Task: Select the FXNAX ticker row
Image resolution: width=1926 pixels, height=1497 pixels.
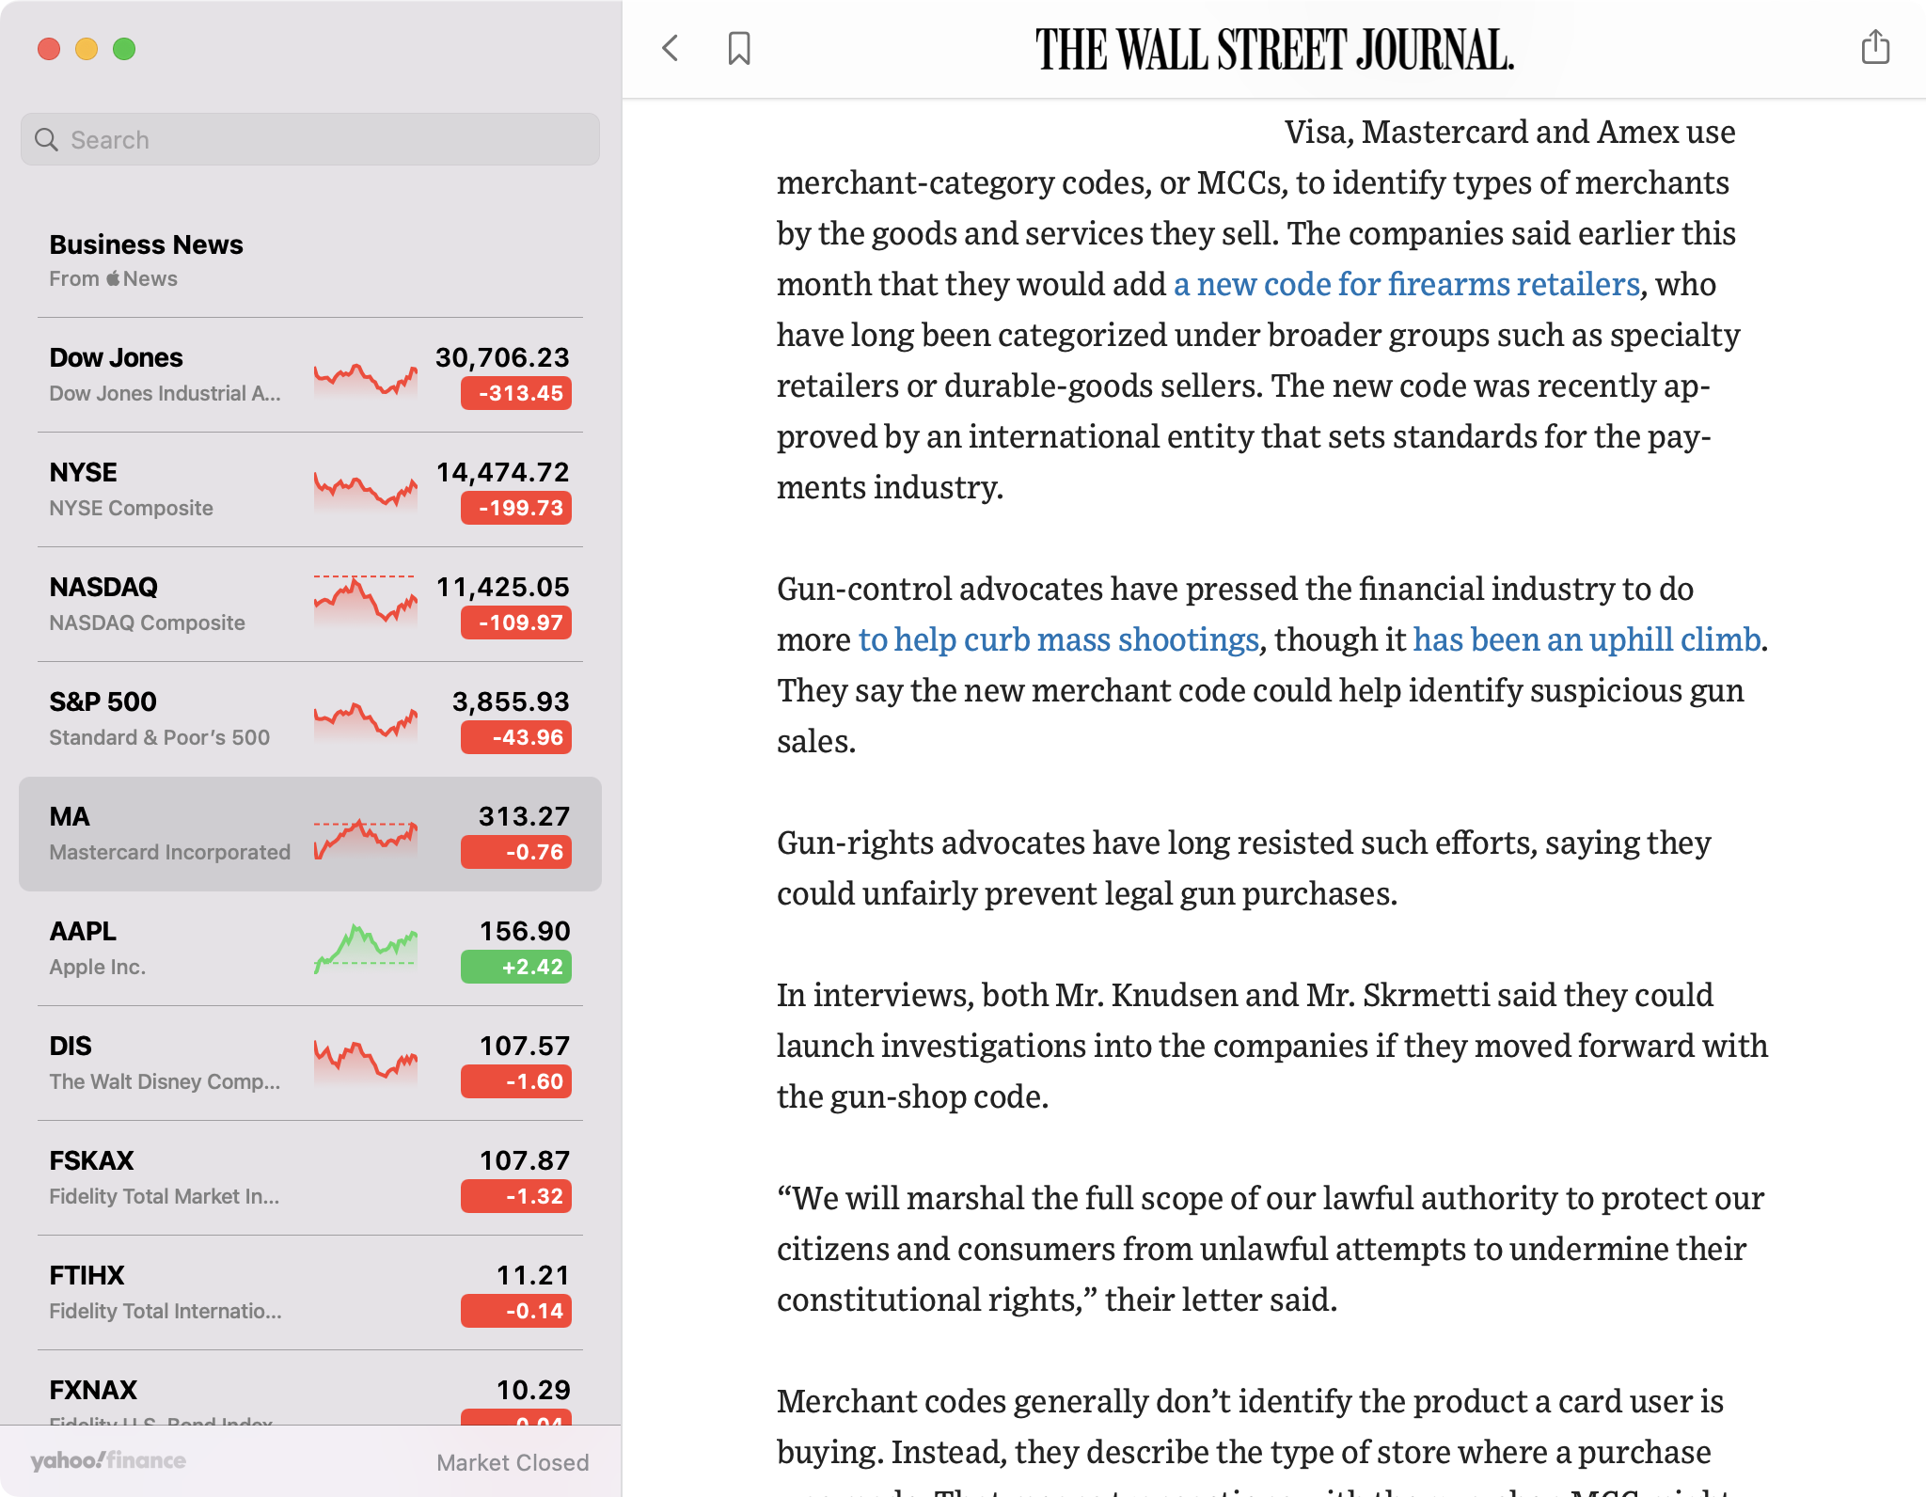Action: pos(310,1388)
